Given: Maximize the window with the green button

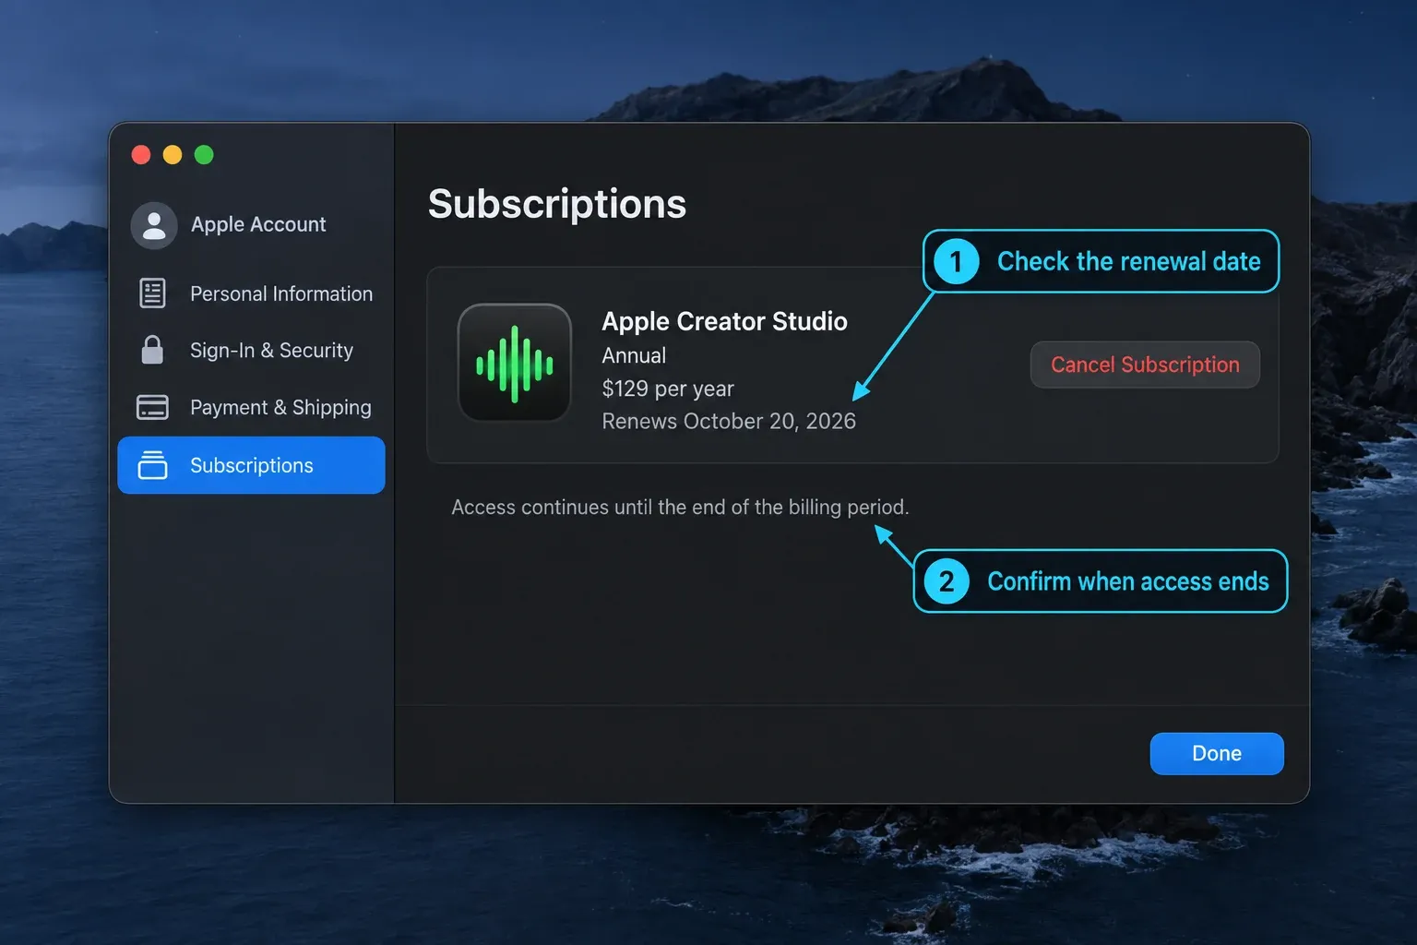Looking at the screenshot, I should point(204,155).
